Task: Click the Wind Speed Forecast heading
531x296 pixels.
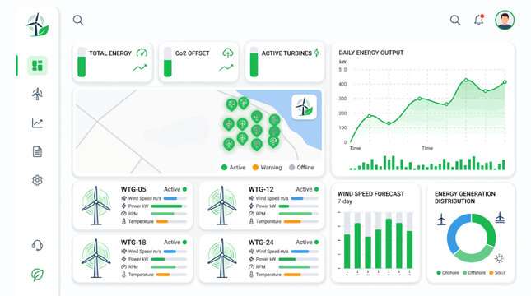Action: (370, 194)
